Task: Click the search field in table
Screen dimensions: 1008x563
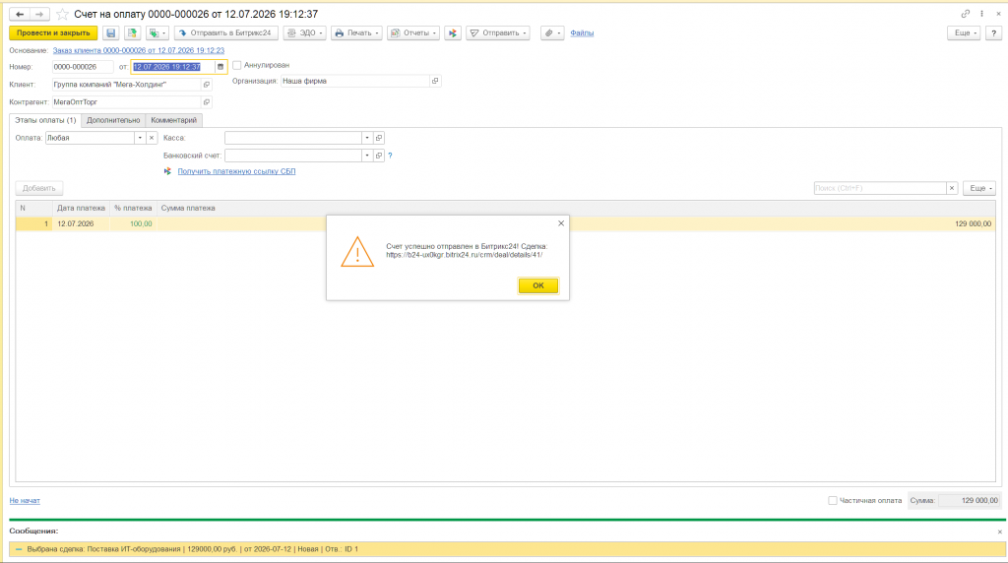Action: click(x=879, y=188)
